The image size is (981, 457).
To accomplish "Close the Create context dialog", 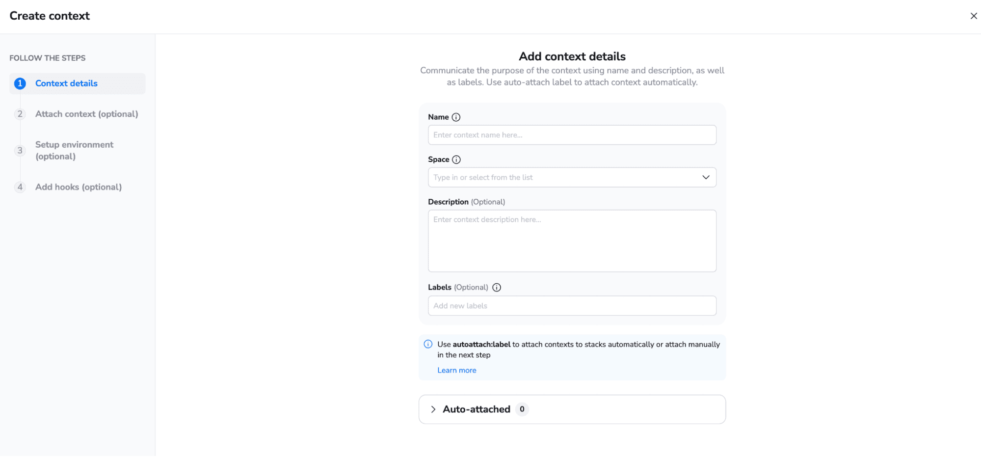I will point(974,16).
